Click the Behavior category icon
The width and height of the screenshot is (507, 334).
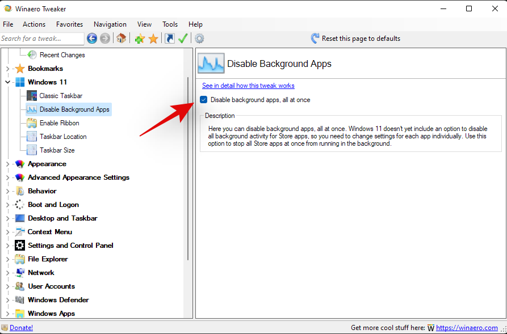(x=20, y=191)
